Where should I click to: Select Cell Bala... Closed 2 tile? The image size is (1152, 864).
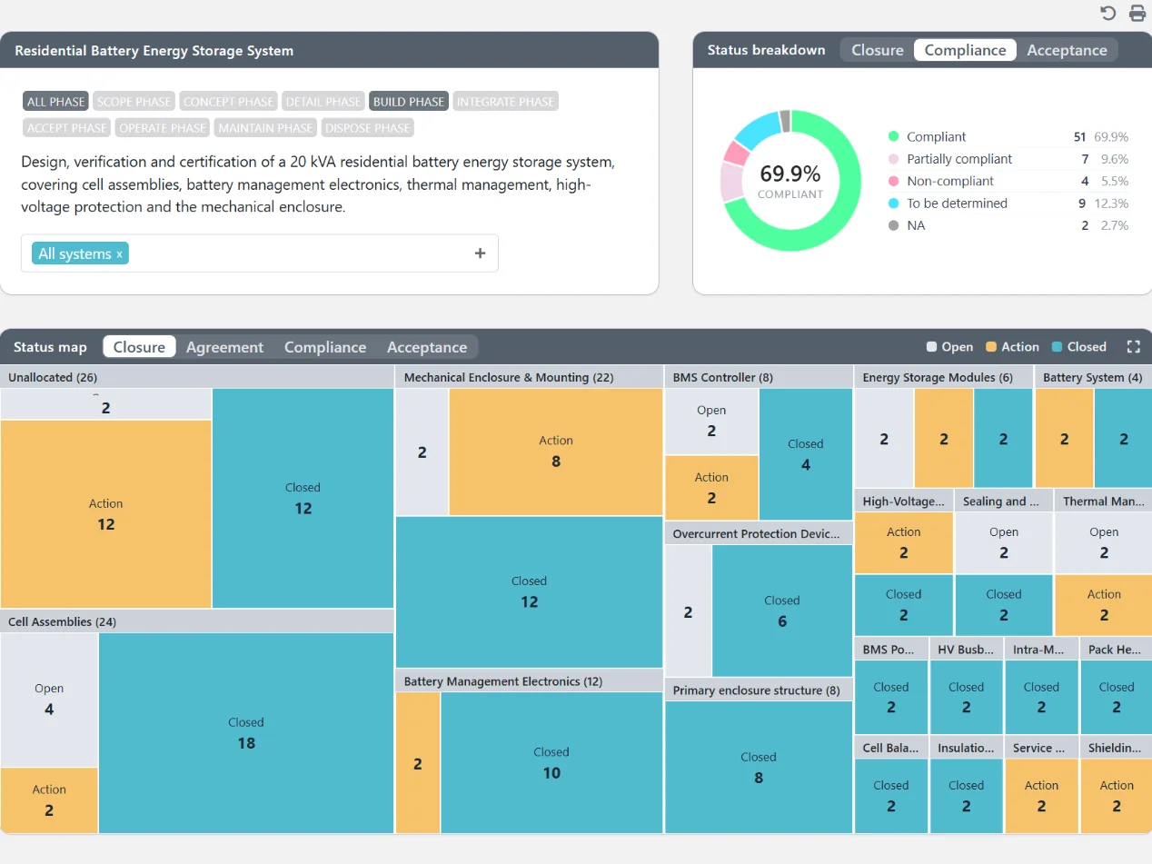point(891,796)
